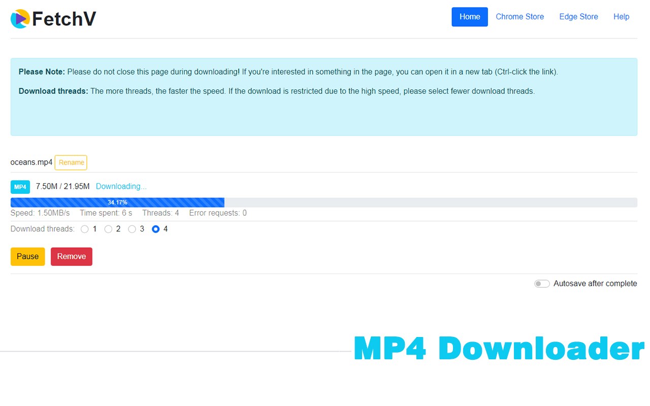Open the Chrome Store page
This screenshot has height=406, width=650.
519,17
